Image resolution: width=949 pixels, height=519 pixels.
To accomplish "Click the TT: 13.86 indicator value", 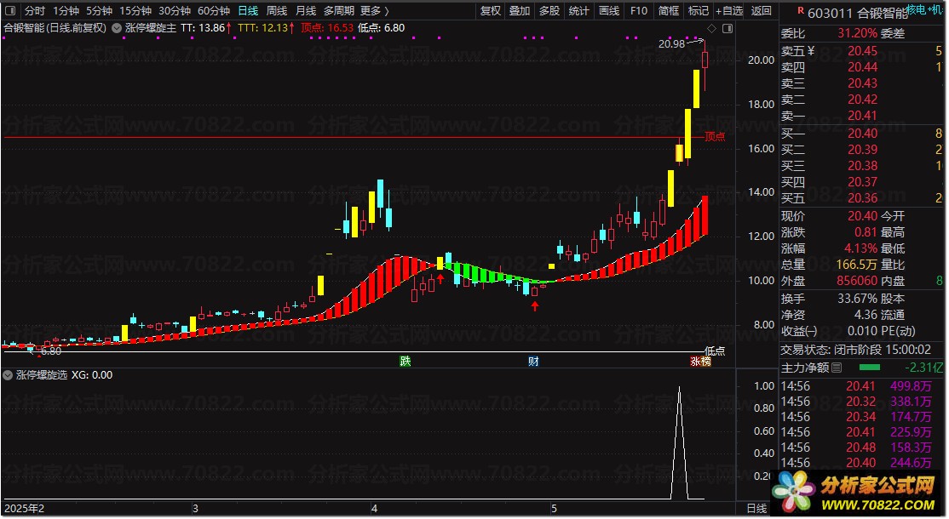I will pyautogui.click(x=206, y=28).
